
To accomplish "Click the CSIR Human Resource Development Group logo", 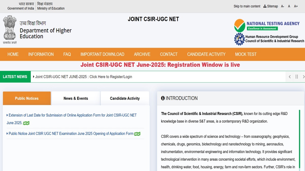I will [x=269, y=39].
